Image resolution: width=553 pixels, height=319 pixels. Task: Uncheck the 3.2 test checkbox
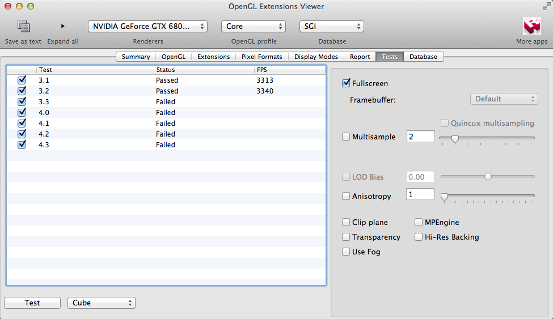[x=22, y=91]
